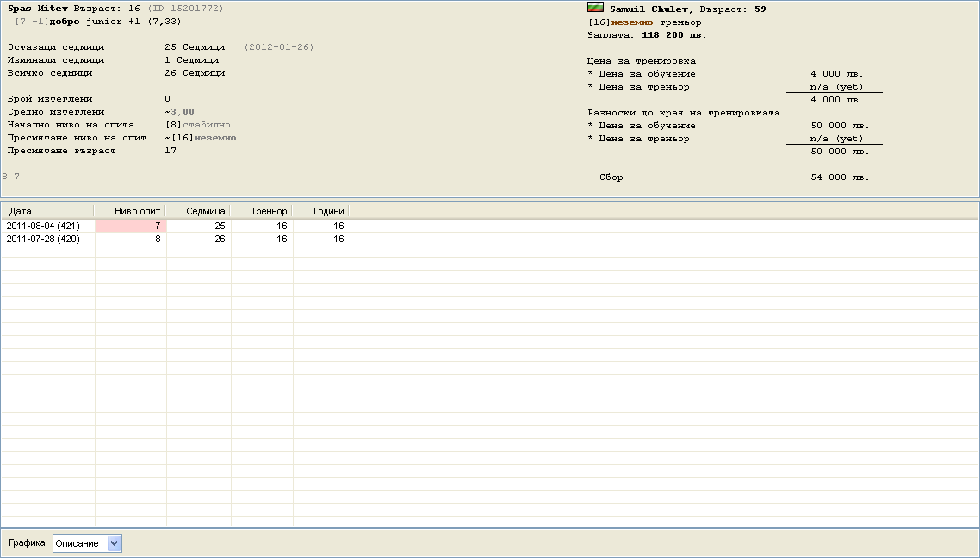Click the end date 2012-01-26
Screen dimensions: 980x558
pos(279,47)
